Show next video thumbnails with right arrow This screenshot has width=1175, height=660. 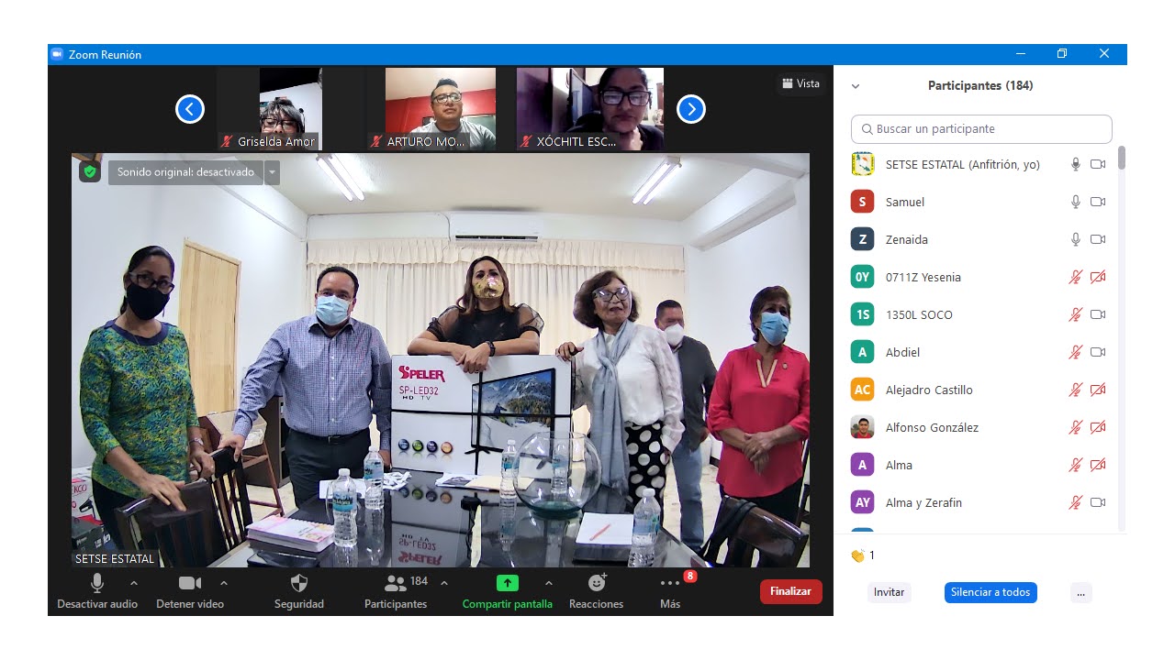(x=690, y=110)
